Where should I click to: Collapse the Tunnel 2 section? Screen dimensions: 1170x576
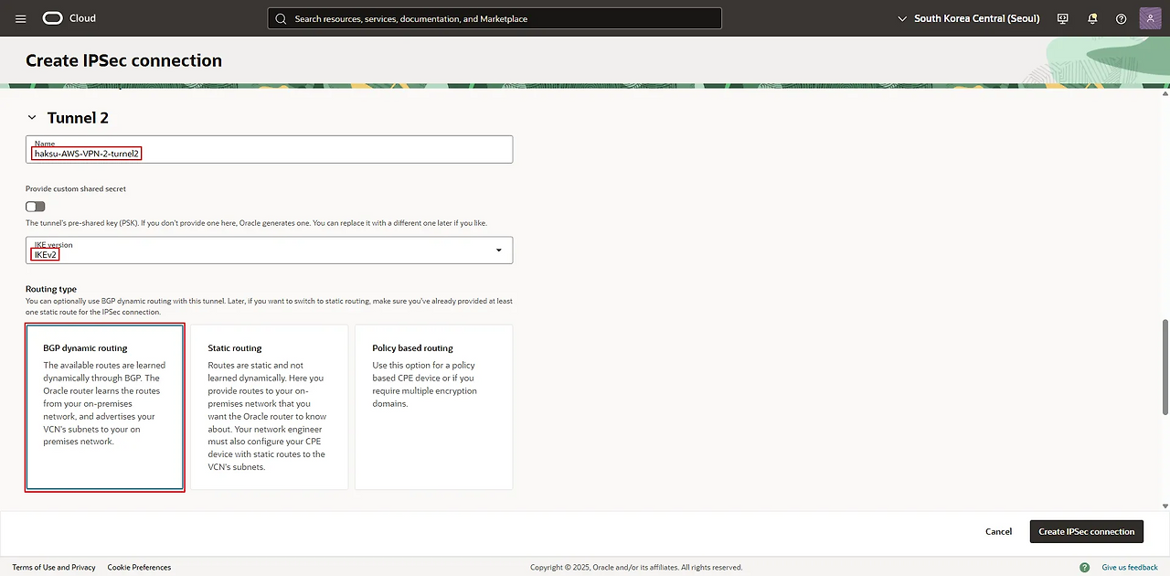(32, 118)
